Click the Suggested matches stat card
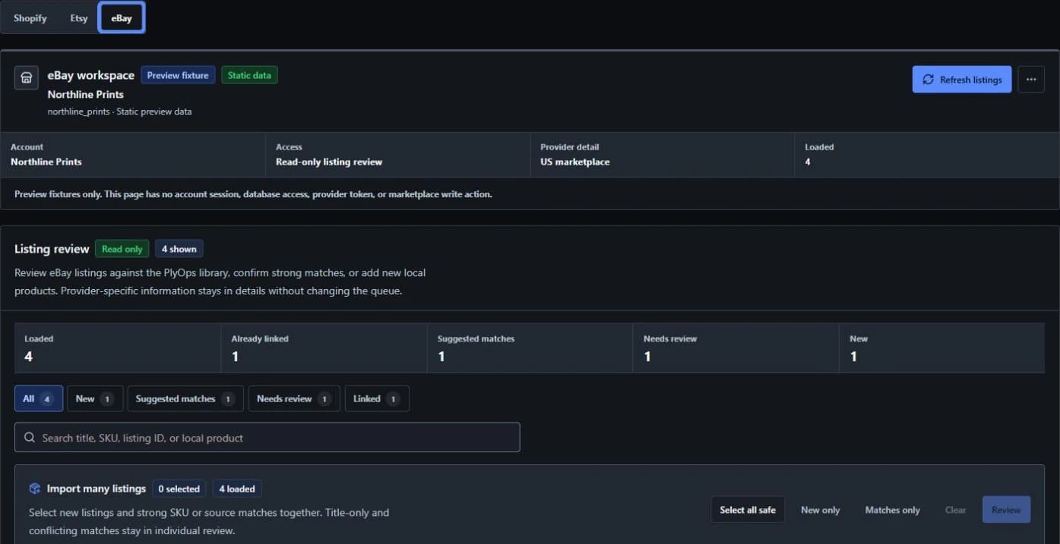The width and height of the screenshot is (1060, 544). pos(530,348)
